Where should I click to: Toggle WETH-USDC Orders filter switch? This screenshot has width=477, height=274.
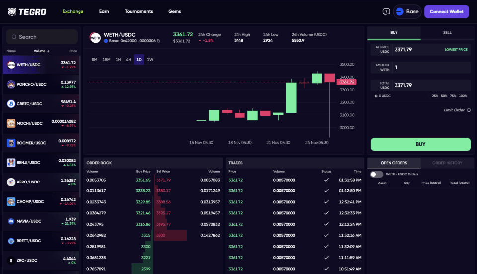tap(376, 174)
